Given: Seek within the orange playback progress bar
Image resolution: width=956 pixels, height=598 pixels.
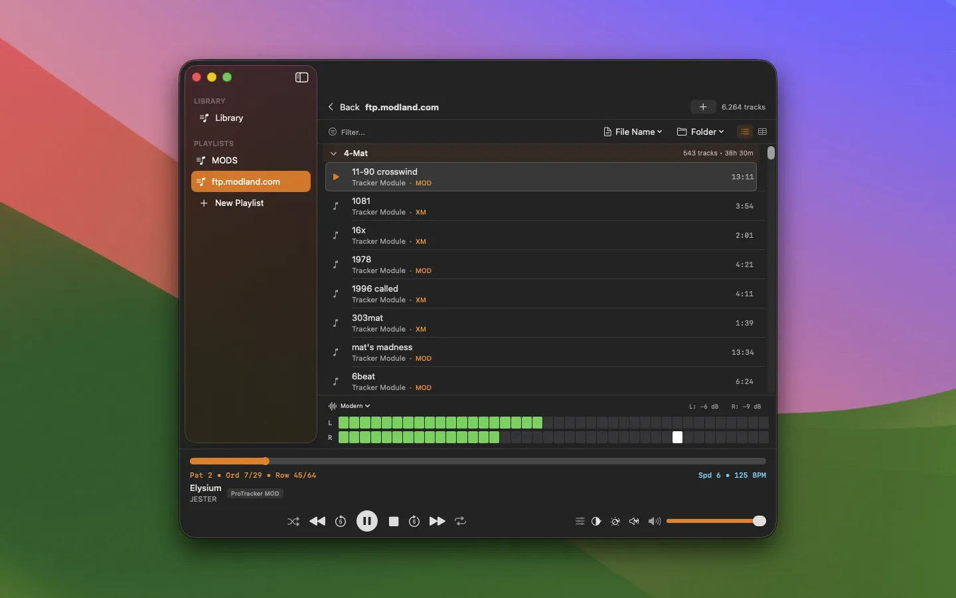Looking at the screenshot, I should tap(478, 461).
